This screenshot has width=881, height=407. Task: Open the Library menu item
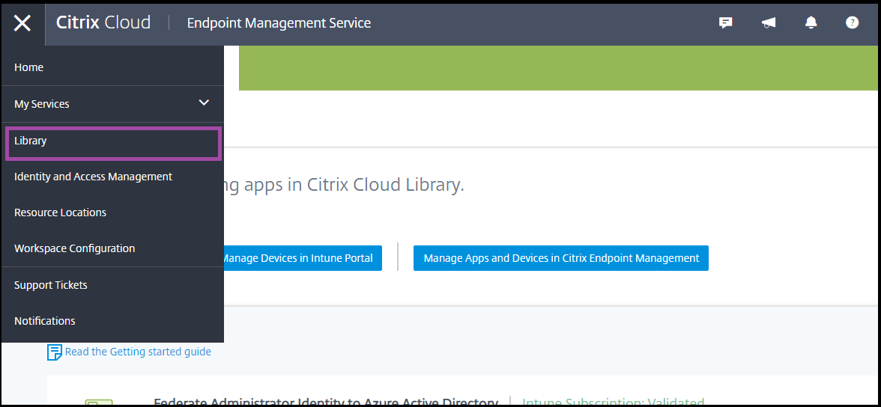pos(31,141)
